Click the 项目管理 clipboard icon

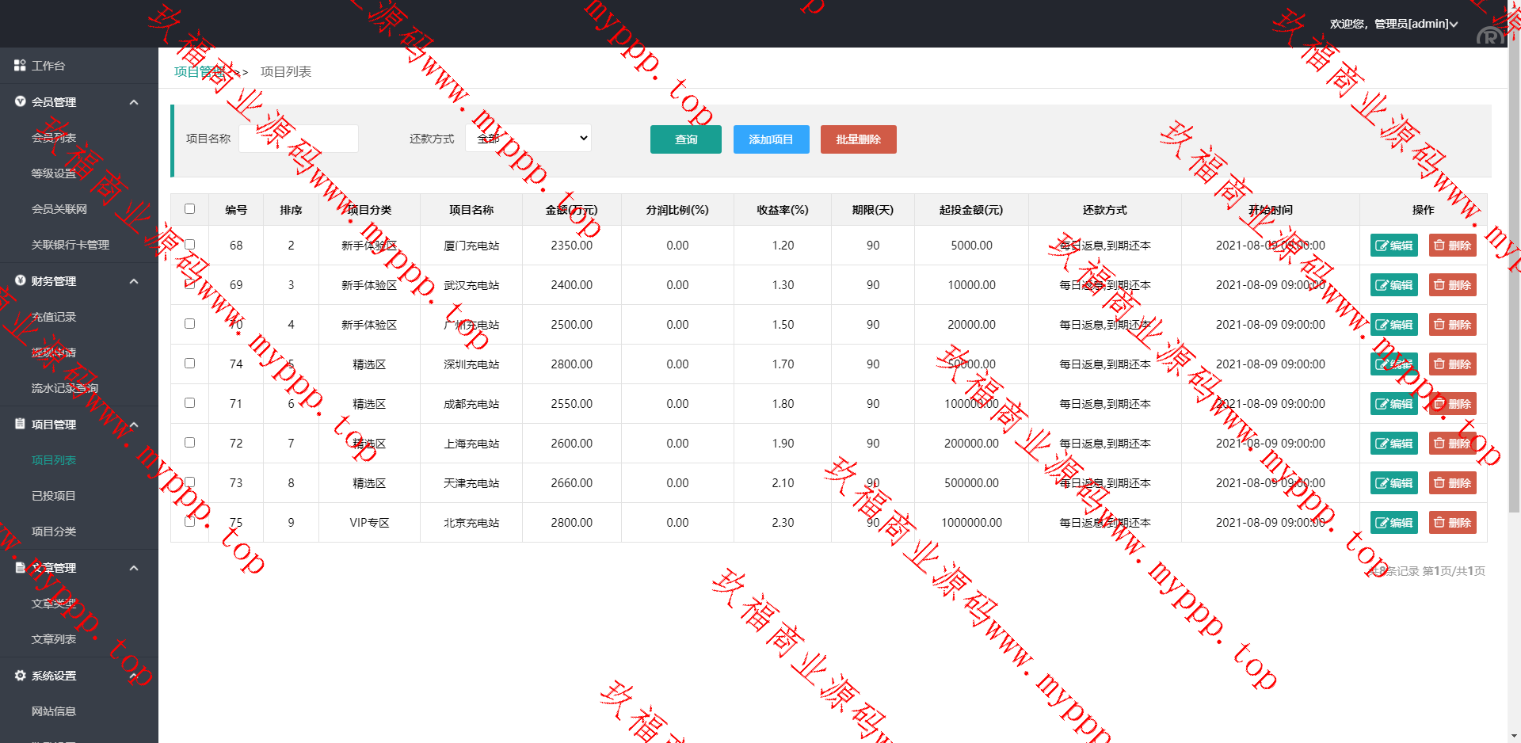point(21,424)
